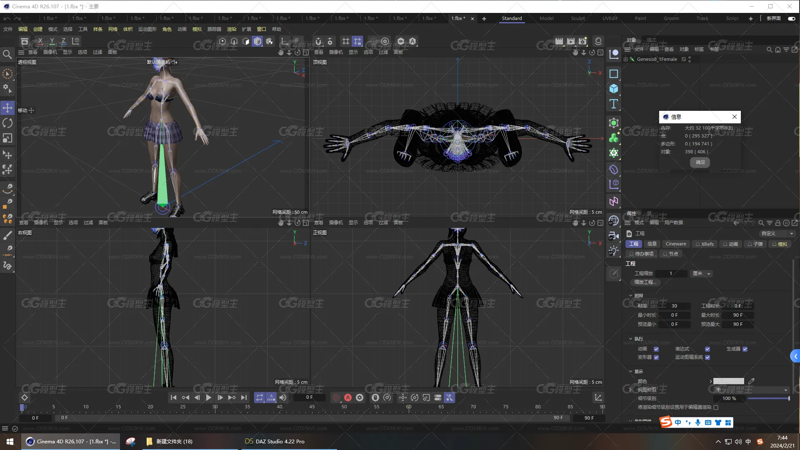
Task: Expand the 视图修剪 row chevron
Action: tap(630, 390)
